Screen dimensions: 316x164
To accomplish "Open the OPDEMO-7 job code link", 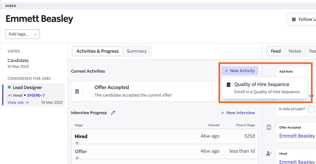I will pyautogui.click(x=36, y=96).
